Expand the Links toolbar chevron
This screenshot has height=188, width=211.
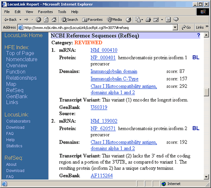point(207,26)
